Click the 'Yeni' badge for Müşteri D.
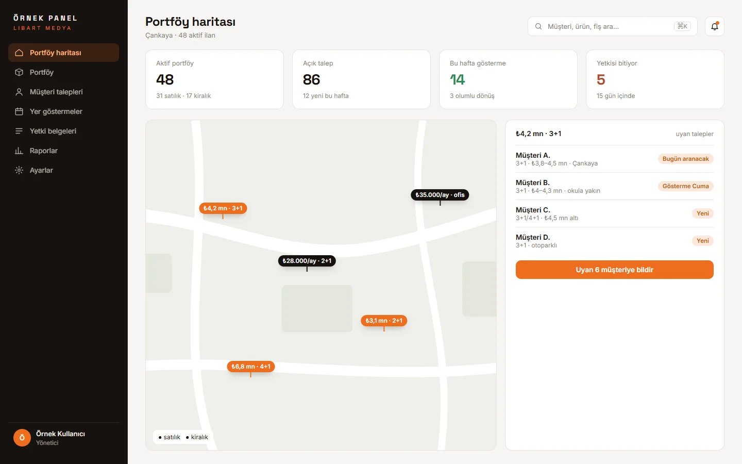The height and width of the screenshot is (464, 742). tap(702, 241)
